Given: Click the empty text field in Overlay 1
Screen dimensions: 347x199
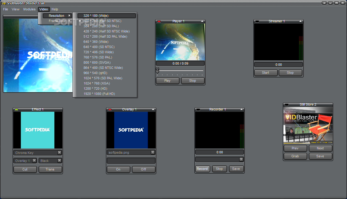Looking at the screenshot, I should 131,161.
